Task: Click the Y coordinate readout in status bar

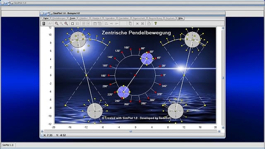Action: coord(61,135)
